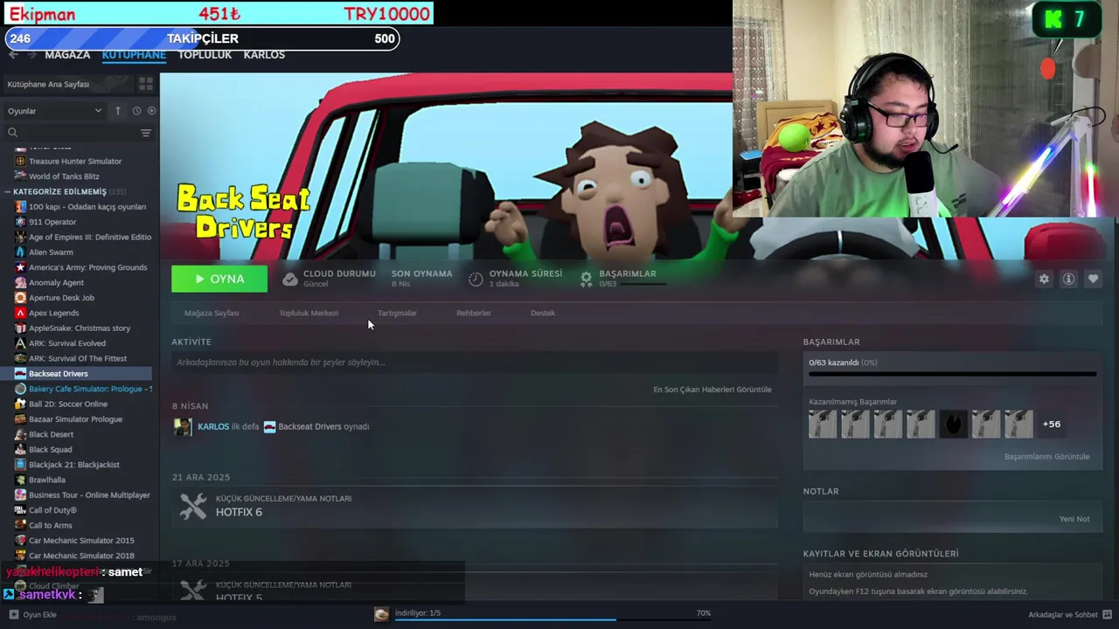Select Bakery Cafe Simulator: Prologue
1119x629 pixels.
click(90, 389)
